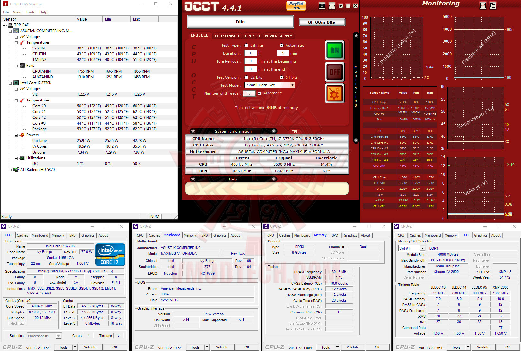521x351 pixels.
Task: Collapse the Intel Core i7 3770K node
Action: pos(10,83)
